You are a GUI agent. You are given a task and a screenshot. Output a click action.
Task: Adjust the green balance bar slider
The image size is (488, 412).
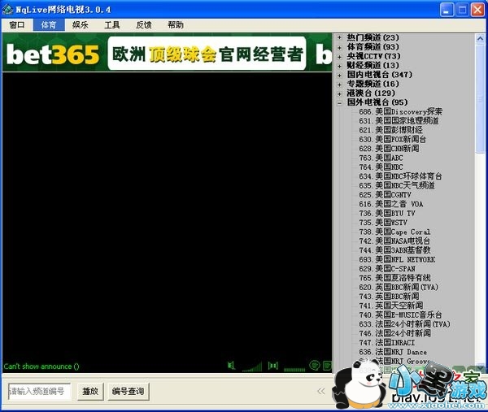294,369
